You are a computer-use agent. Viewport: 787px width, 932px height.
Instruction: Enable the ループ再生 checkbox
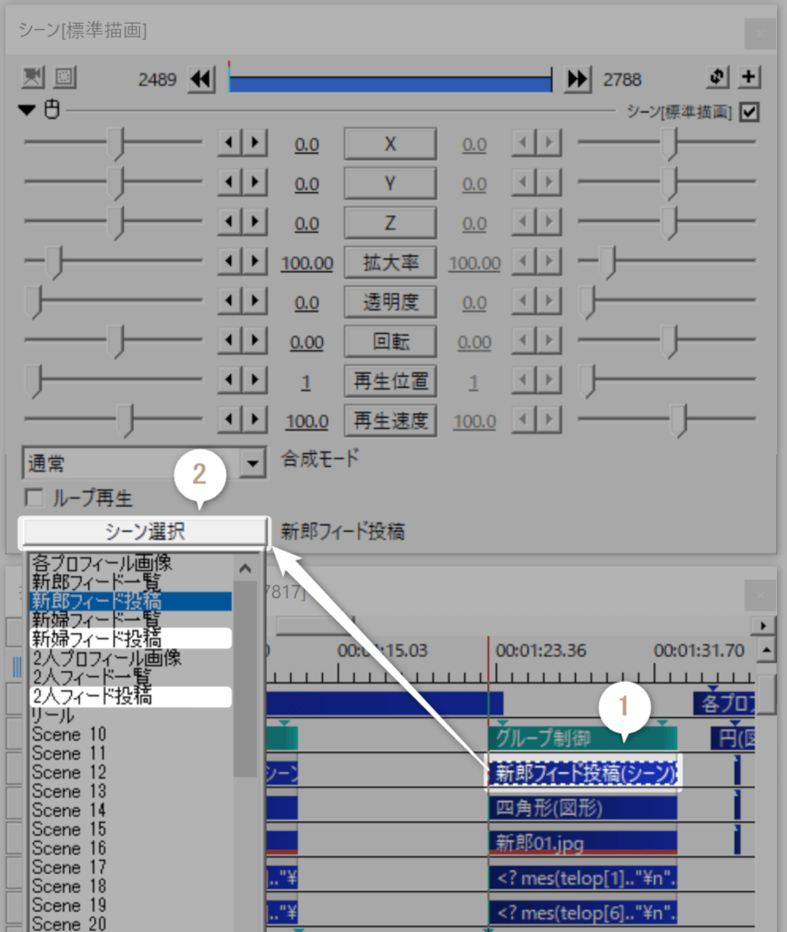[x=35, y=499]
